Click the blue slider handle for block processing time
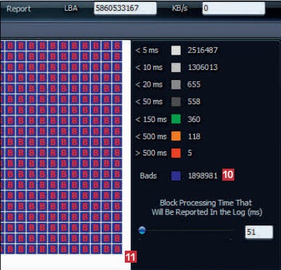 (x=142, y=230)
